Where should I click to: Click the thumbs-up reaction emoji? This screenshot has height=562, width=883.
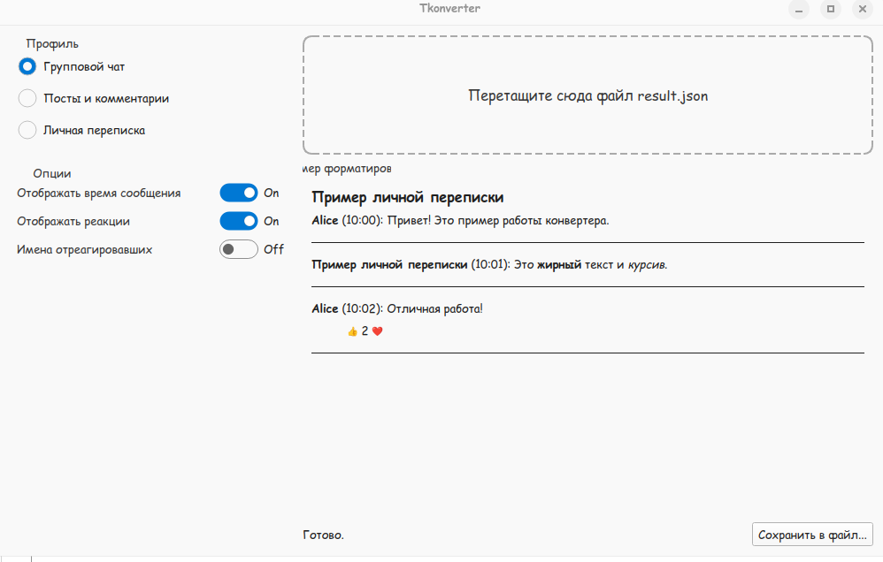click(x=352, y=331)
